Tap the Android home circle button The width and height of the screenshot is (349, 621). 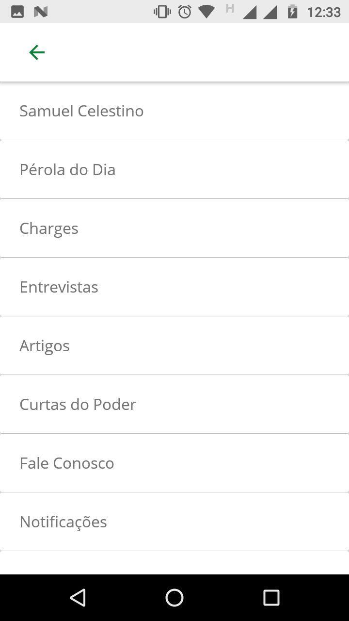pyautogui.click(x=174, y=598)
